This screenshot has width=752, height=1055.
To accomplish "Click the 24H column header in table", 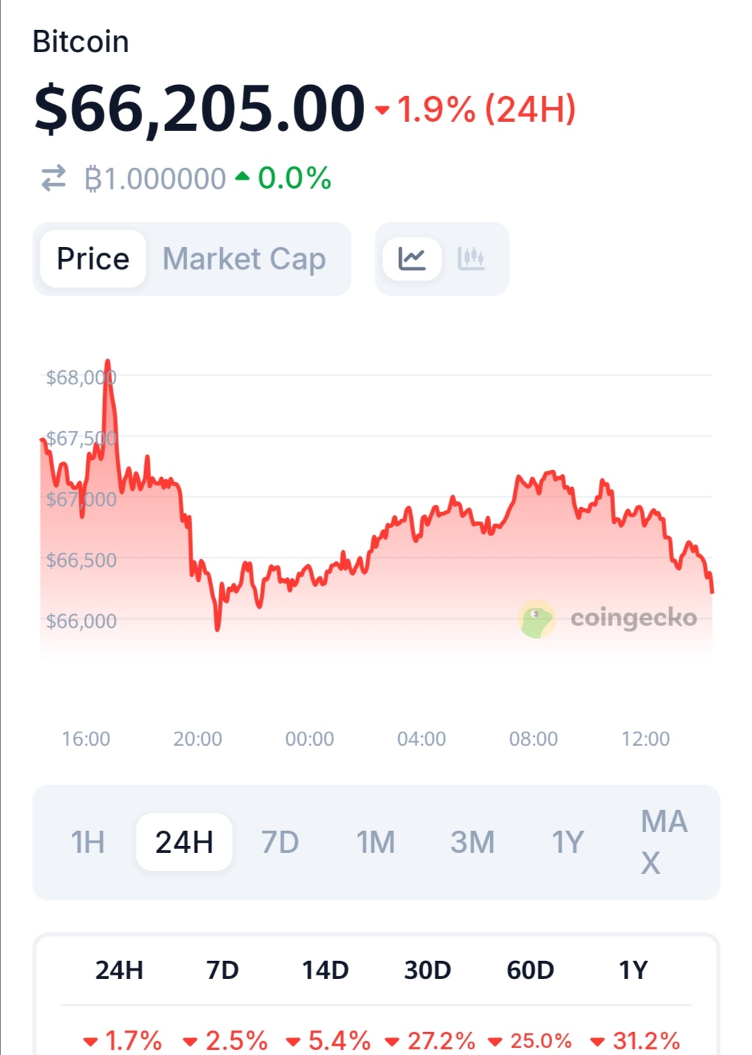I will [119, 970].
